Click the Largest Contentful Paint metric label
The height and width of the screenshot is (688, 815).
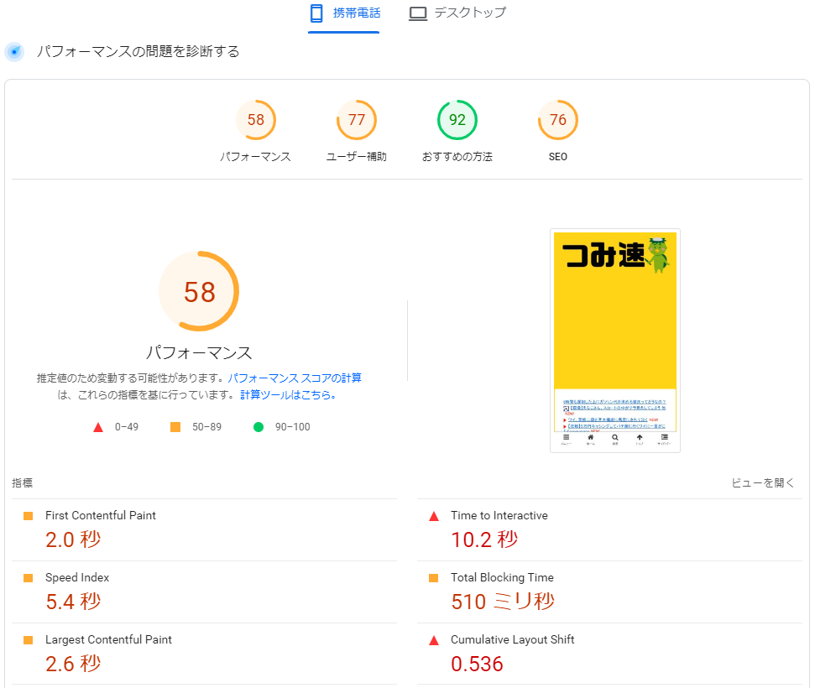(108, 639)
